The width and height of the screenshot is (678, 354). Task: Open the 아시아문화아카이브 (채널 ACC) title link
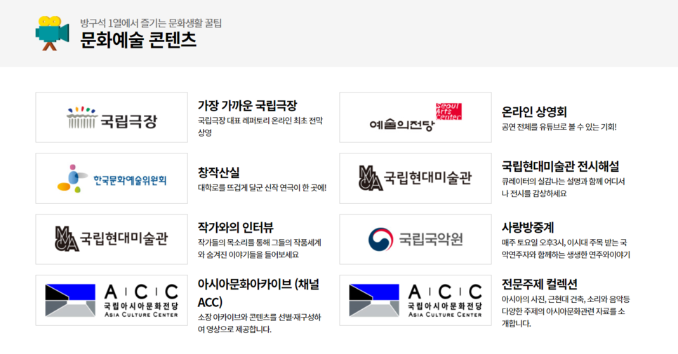coord(258,293)
